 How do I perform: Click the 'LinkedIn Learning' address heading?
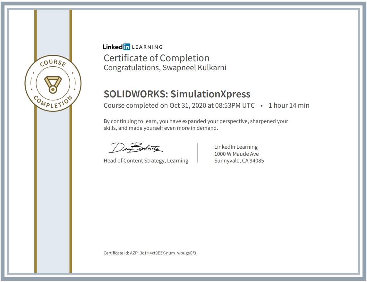click(236, 147)
